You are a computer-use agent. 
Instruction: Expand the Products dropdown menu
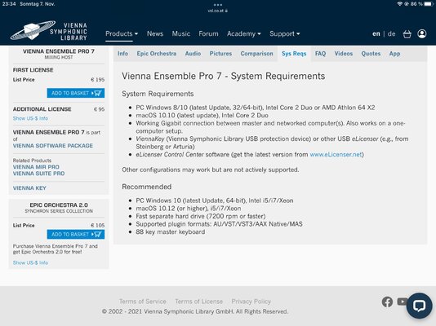tap(122, 34)
